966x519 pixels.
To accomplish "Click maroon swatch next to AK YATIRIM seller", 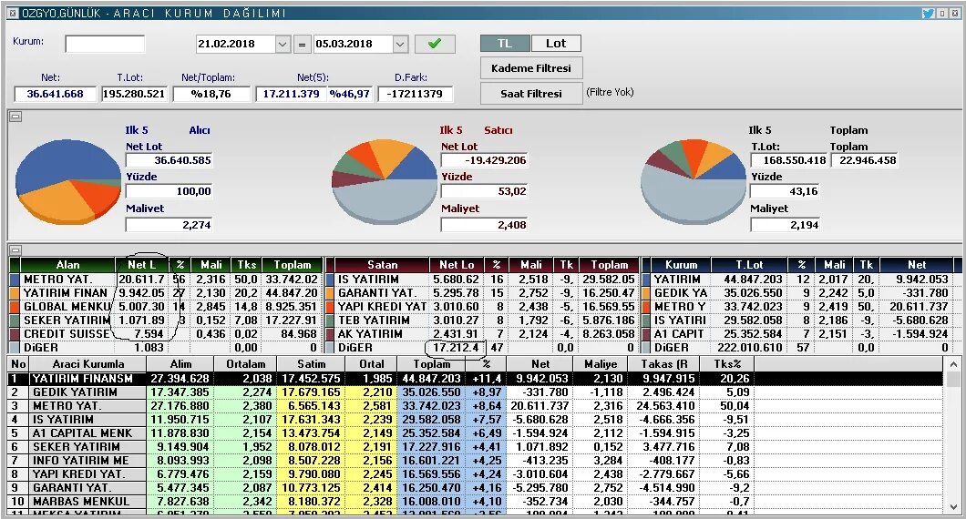I will click(330, 333).
